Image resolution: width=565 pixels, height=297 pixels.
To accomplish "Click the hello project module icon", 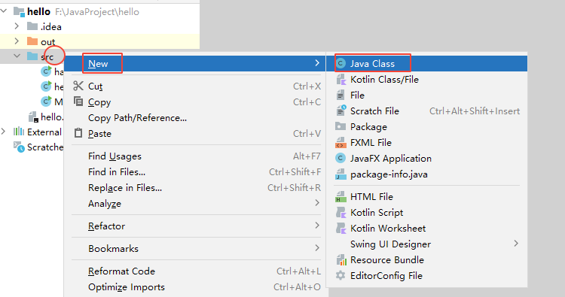I will tap(19, 12).
